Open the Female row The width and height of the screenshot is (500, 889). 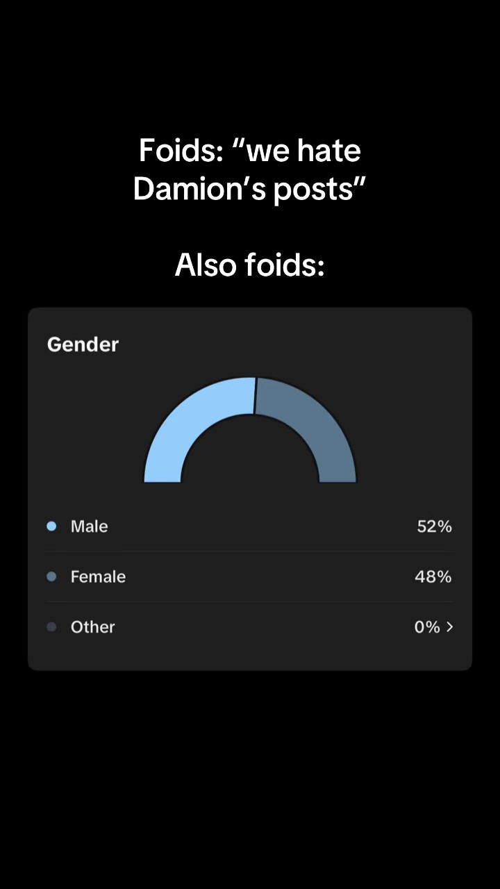(250, 576)
